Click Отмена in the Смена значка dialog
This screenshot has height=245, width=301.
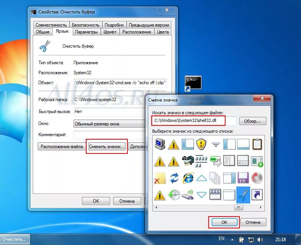253,222
